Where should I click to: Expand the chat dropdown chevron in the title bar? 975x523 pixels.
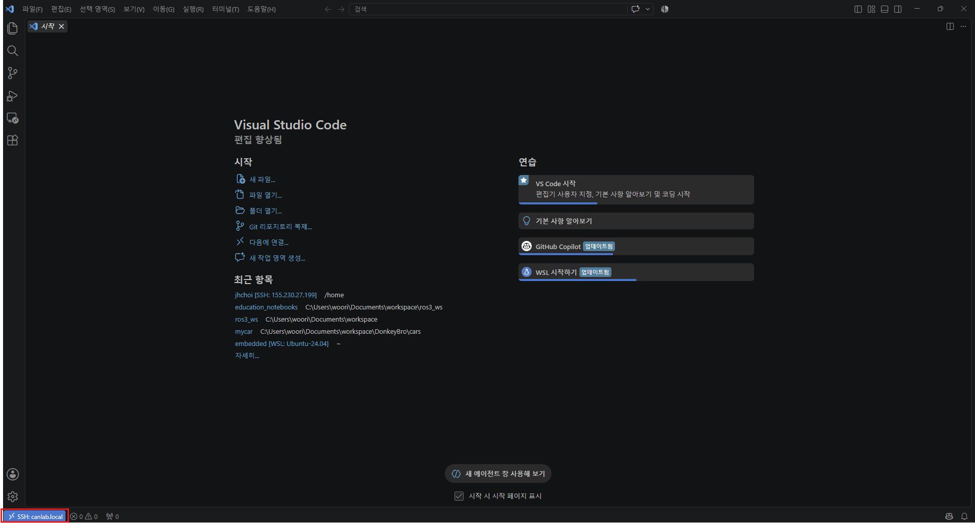pyautogui.click(x=647, y=9)
